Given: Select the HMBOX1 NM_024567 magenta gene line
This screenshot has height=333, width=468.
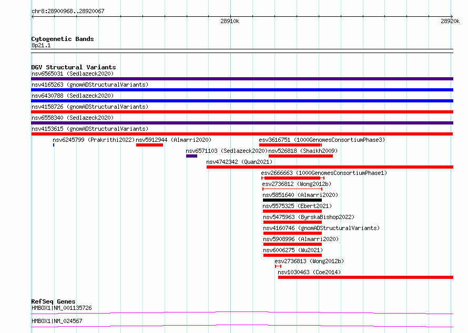Looking at the screenshot, I should (242, 326).
